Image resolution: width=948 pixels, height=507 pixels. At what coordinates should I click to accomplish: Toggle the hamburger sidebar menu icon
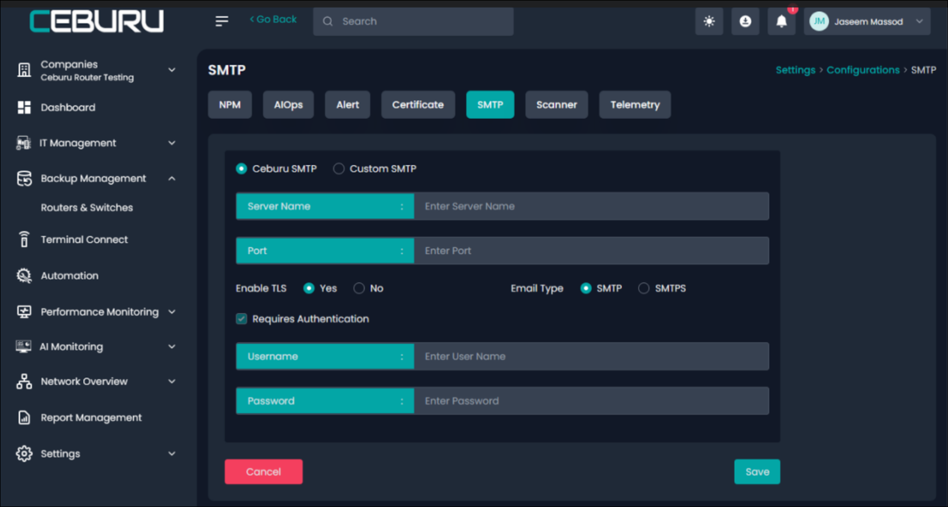point(222,21)
